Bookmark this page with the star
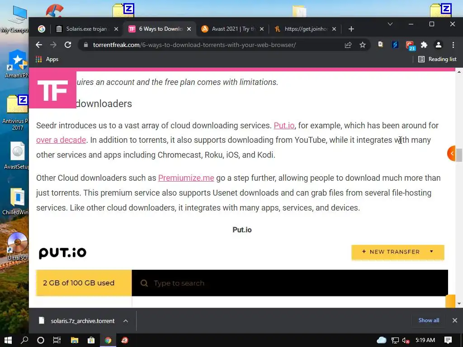 363,45
